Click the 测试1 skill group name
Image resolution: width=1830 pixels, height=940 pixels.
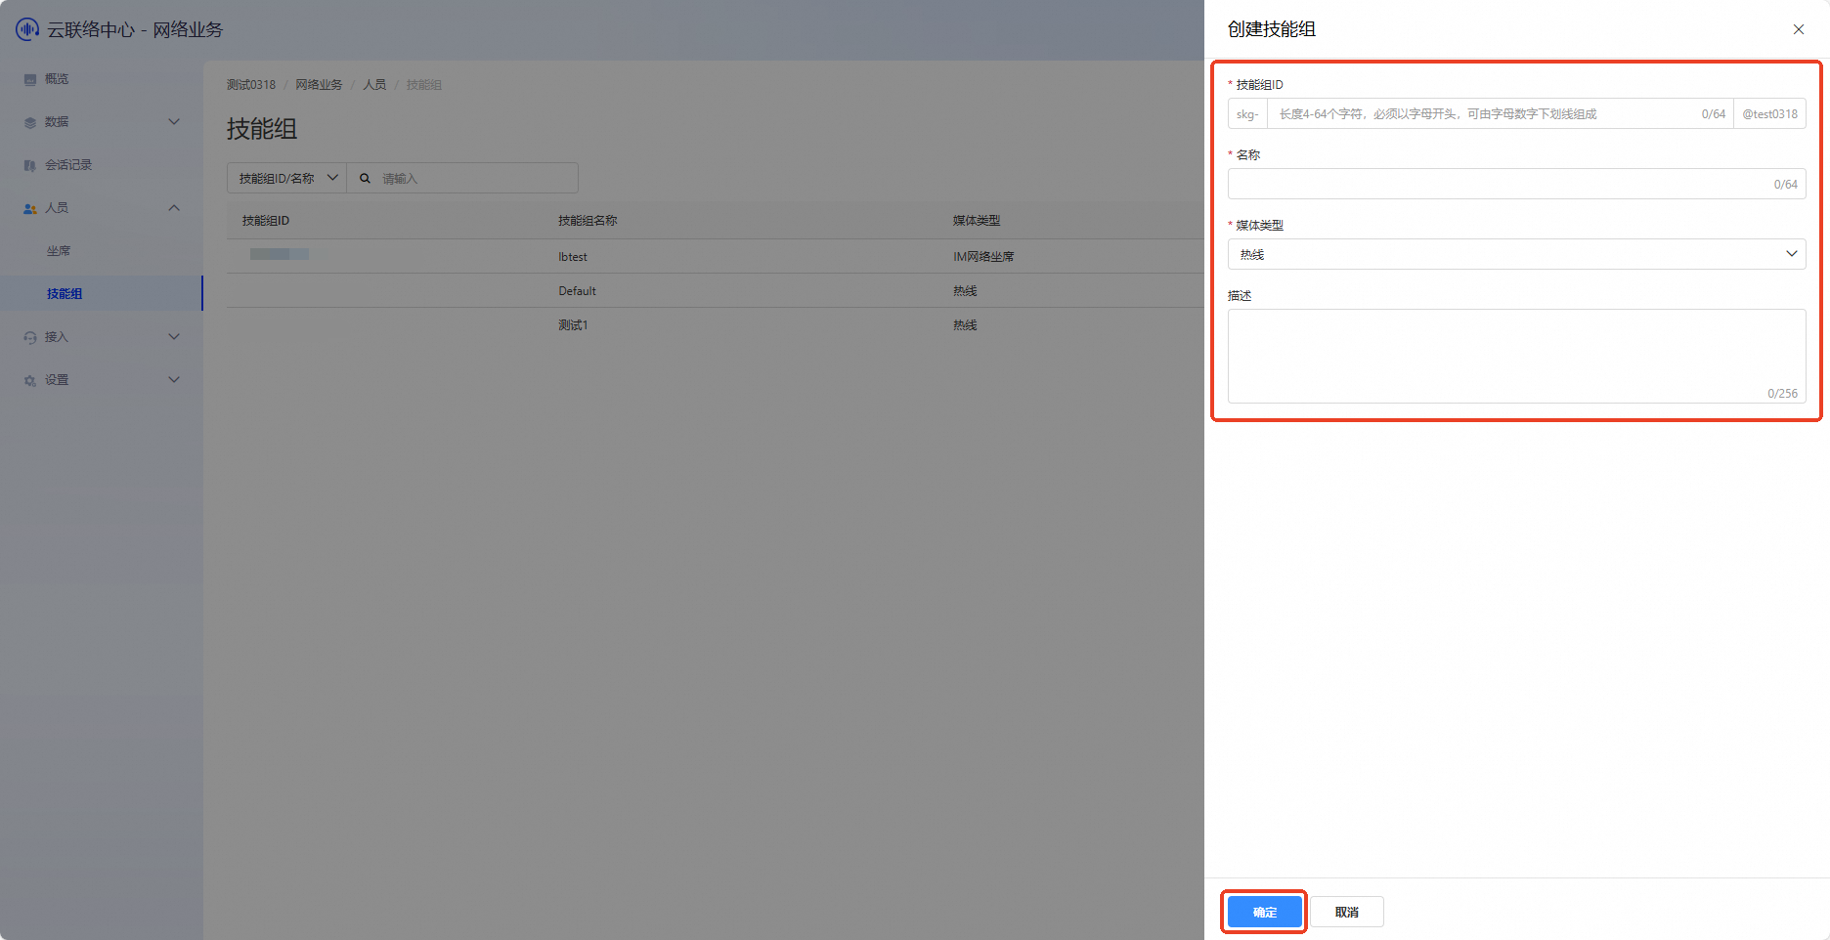[x=573, y=325]
